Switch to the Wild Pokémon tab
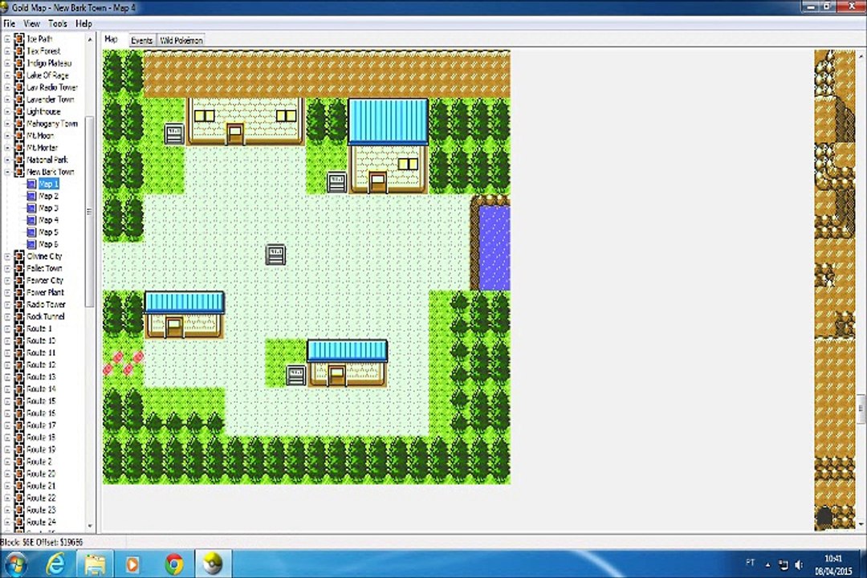867x578 pixels. pos(181,40)
